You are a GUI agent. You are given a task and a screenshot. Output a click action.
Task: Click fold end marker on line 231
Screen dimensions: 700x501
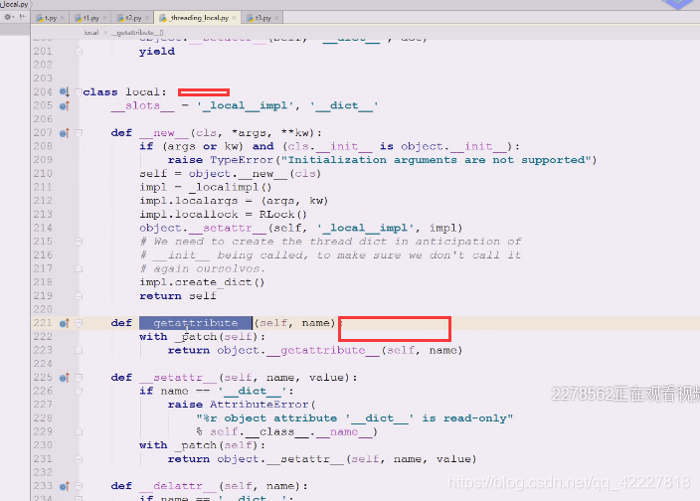(x=79, y=459)
